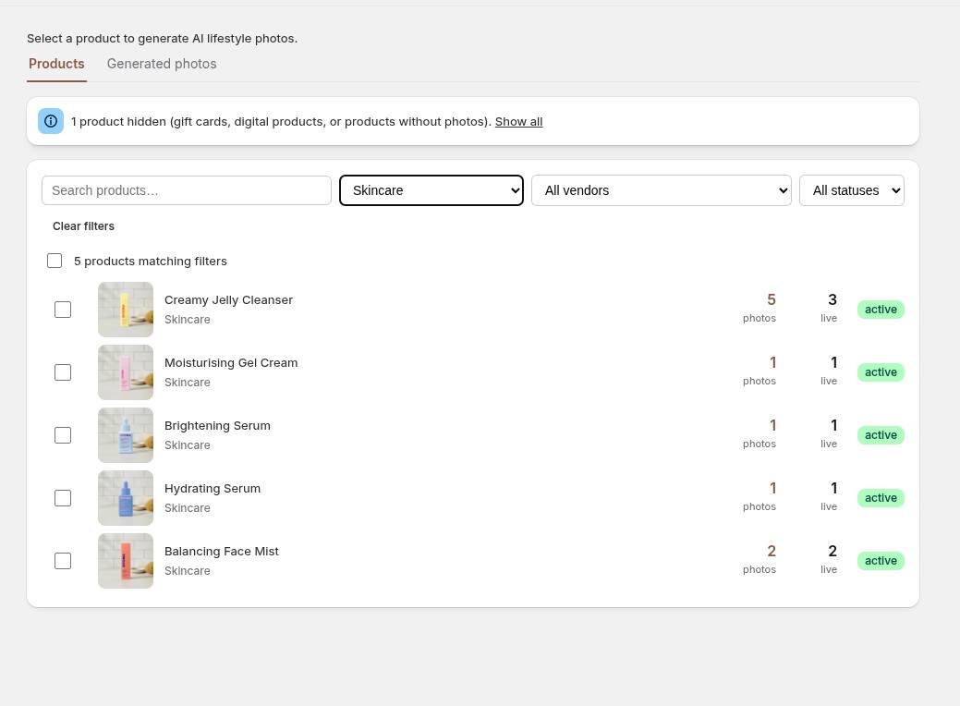
Task: Check the Moisturising Gel Cream checkbox
Action: click(x=63, y=372)
